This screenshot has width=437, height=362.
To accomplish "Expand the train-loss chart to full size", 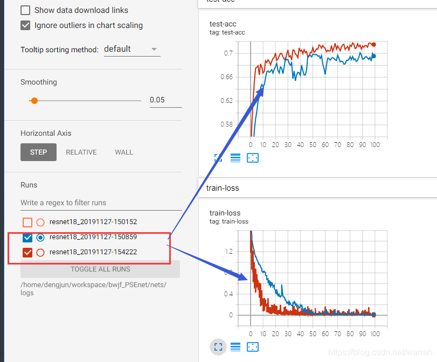I will pos(218,346).
